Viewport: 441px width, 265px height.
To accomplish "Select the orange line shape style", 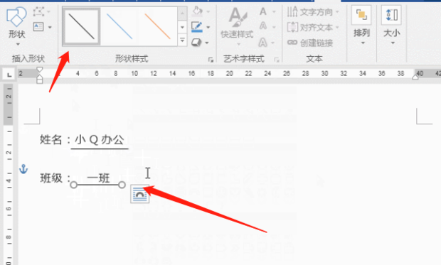I will pos(157,26).
